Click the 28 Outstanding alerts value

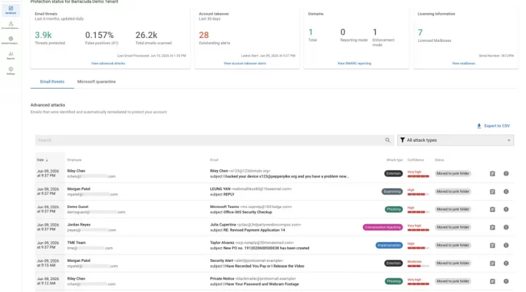coord(204,35)
